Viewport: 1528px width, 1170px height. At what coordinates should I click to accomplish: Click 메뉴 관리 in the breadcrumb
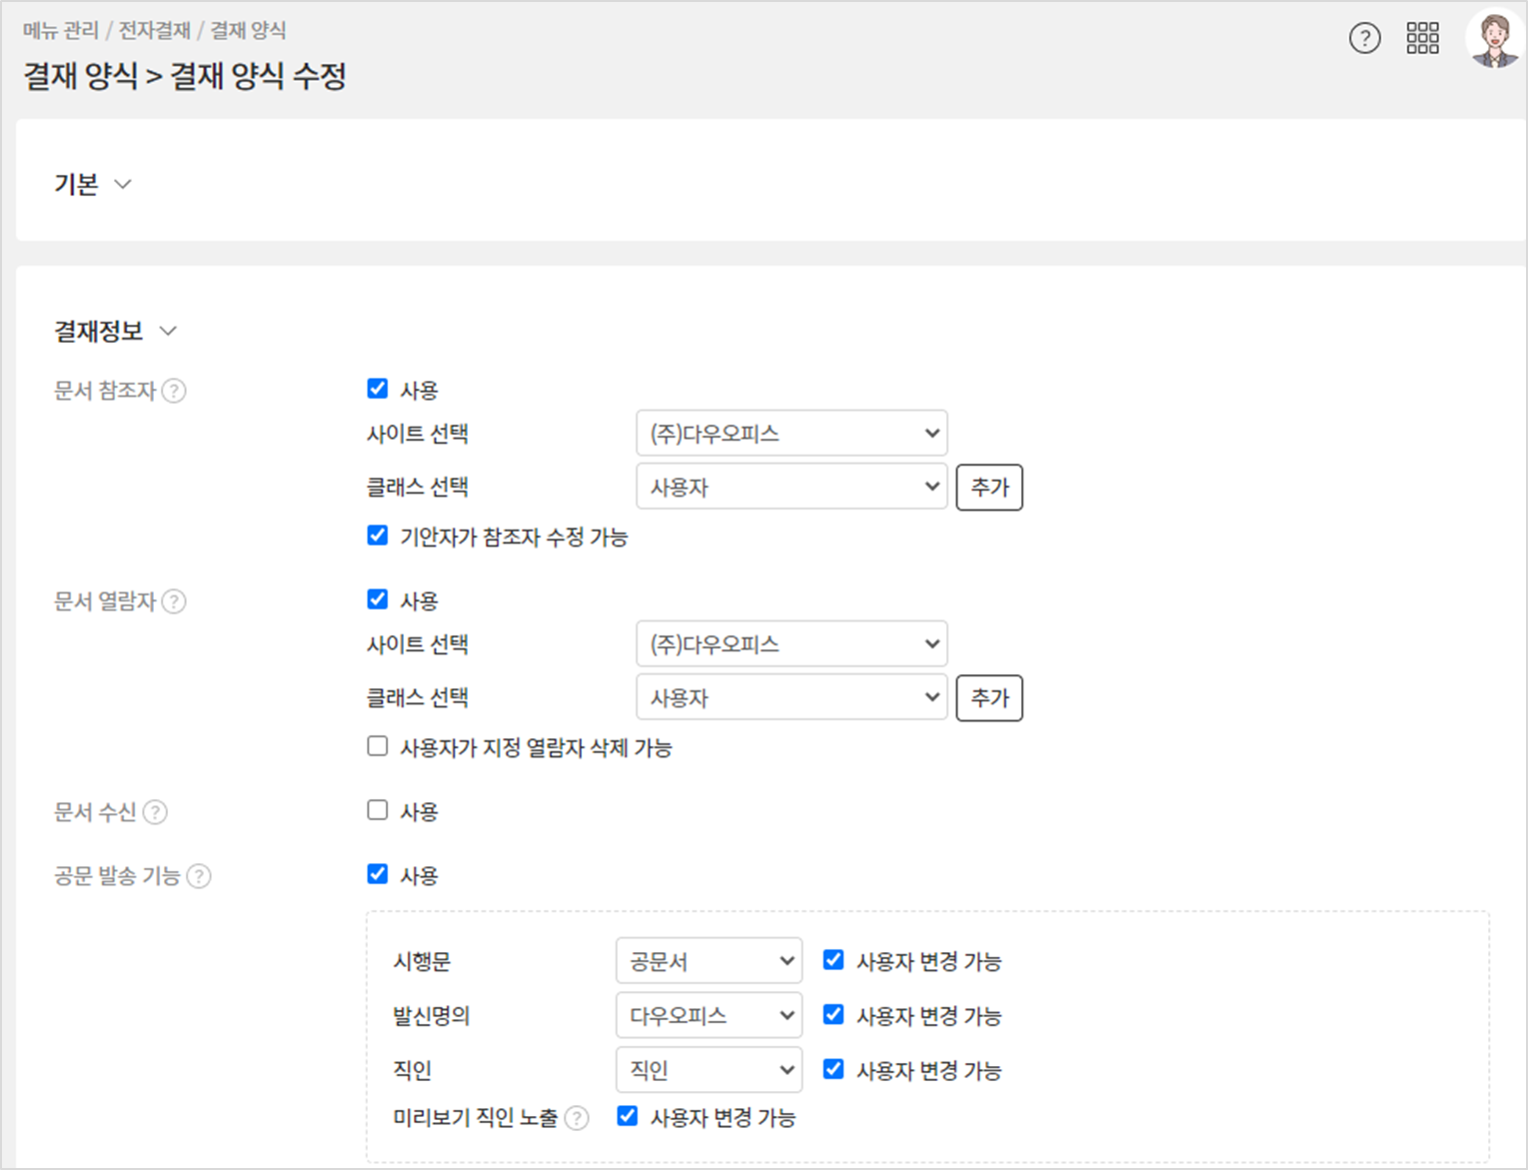pyautogui.click(x=61, y=31)
